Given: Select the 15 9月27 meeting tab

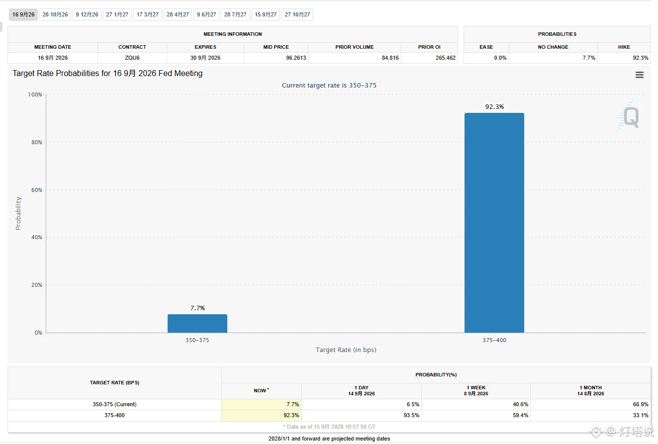Looking at the screenshot, I should 266,14.
